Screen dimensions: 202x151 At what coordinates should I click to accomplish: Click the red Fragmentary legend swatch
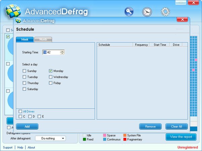click(125, 139)
